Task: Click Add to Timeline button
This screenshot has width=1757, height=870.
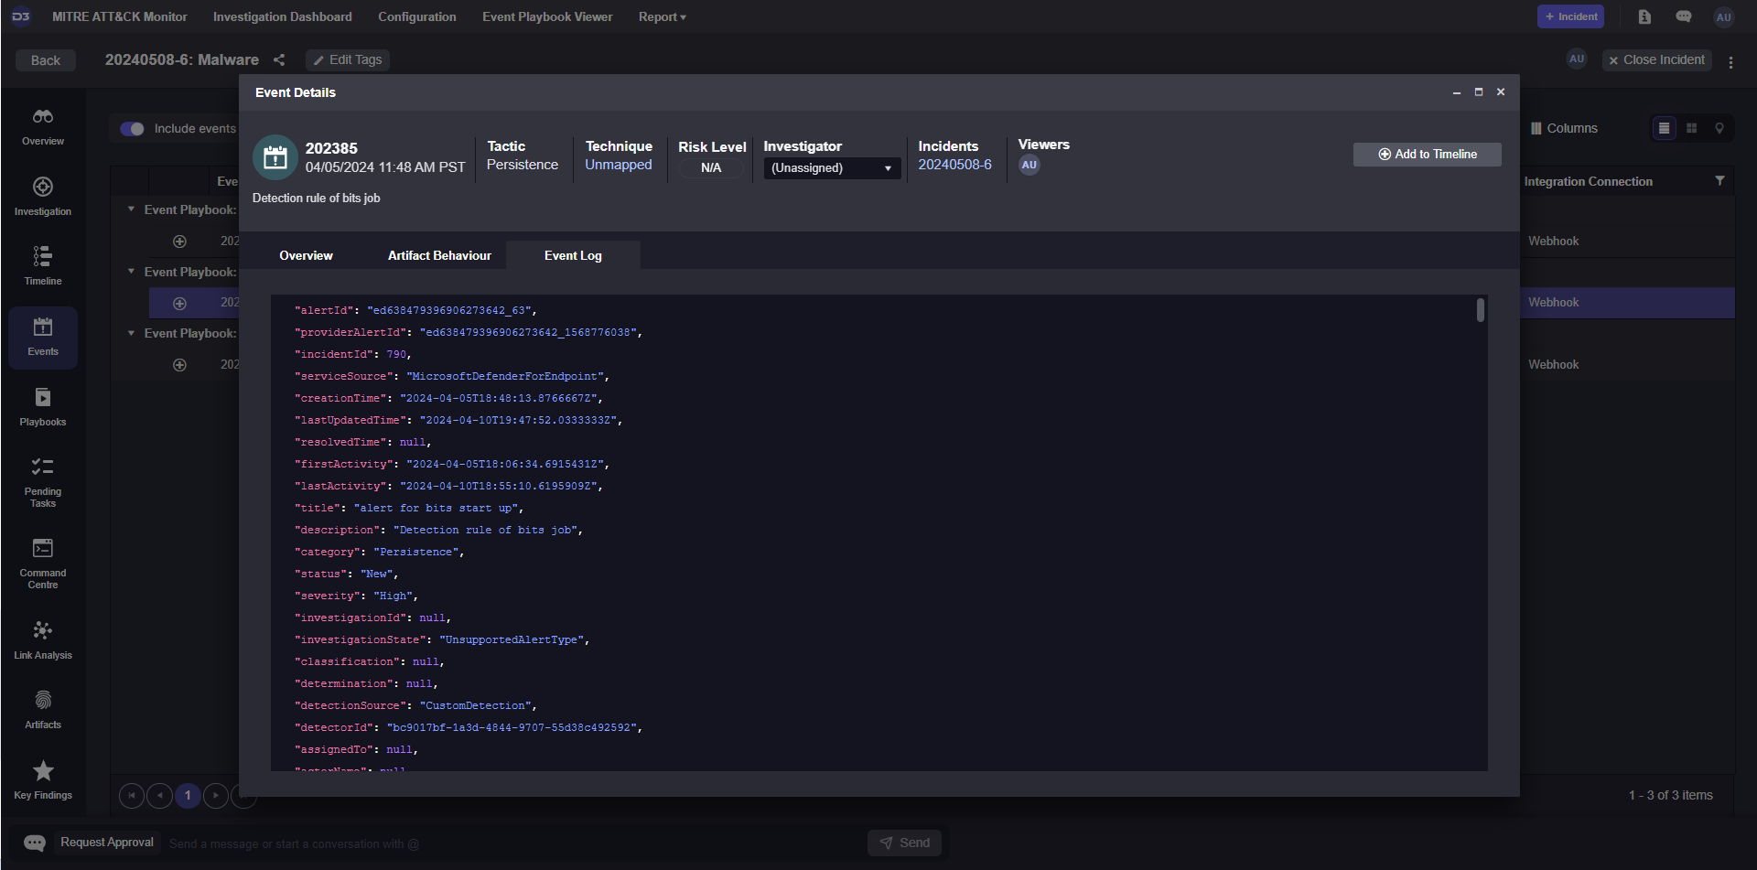Action: pyautogui.click(x=1428, y=155)
